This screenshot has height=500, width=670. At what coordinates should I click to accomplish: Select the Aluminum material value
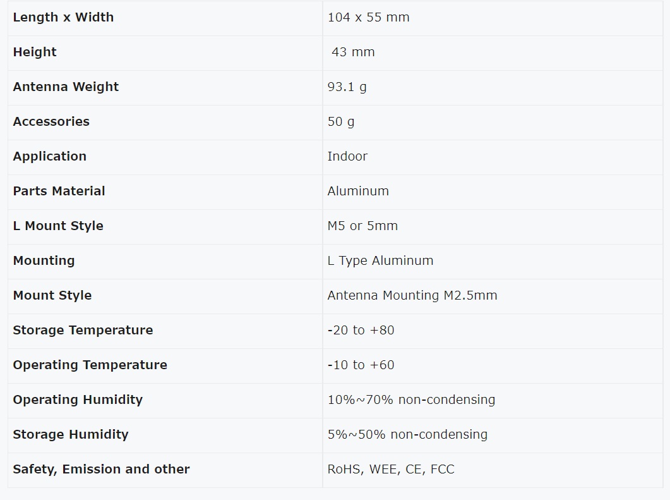(358, 191)
